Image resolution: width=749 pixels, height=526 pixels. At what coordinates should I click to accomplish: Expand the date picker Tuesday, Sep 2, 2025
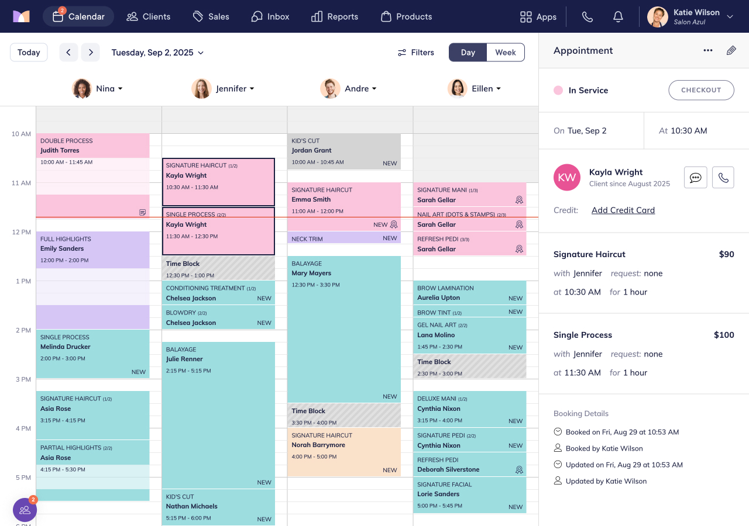click(157, 53)
